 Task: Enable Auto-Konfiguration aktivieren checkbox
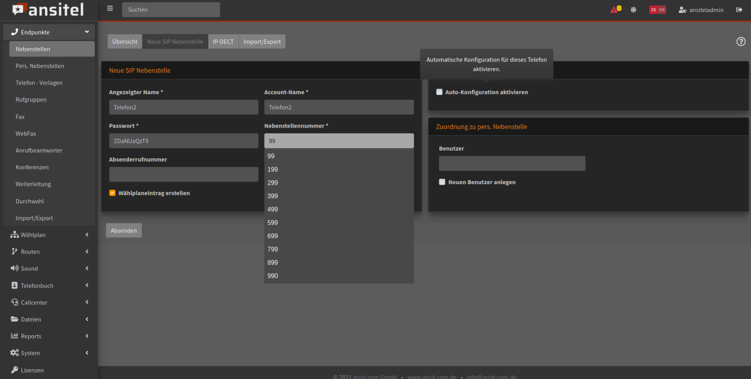click(x=439, y=92)
